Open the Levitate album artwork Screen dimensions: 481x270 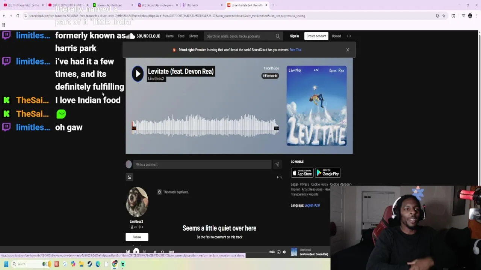(x=316, y=106)
